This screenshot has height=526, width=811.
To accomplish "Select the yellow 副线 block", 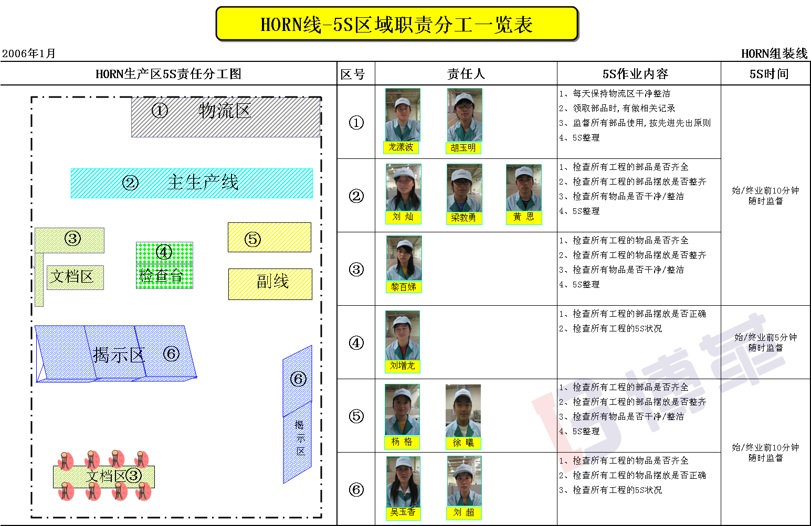I will point(270,284).
